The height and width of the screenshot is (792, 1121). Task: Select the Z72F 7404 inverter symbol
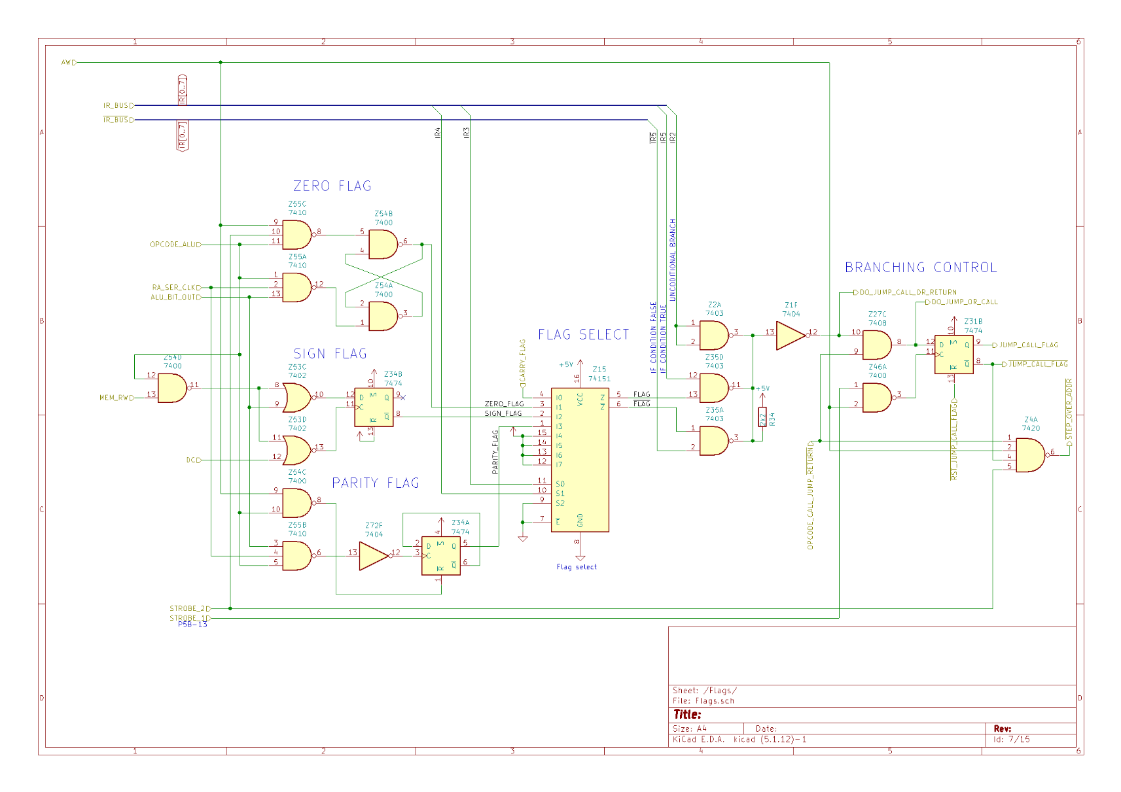tap(373, 556)
